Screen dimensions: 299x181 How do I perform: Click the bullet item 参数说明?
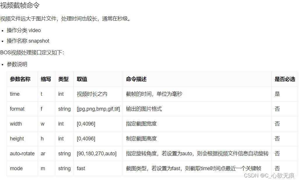pos(17,64)
